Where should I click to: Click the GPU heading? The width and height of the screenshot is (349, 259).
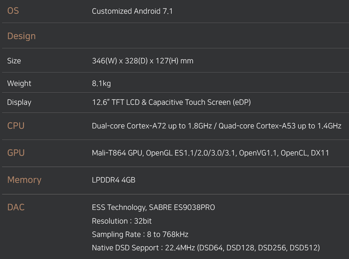pos(16,153)
